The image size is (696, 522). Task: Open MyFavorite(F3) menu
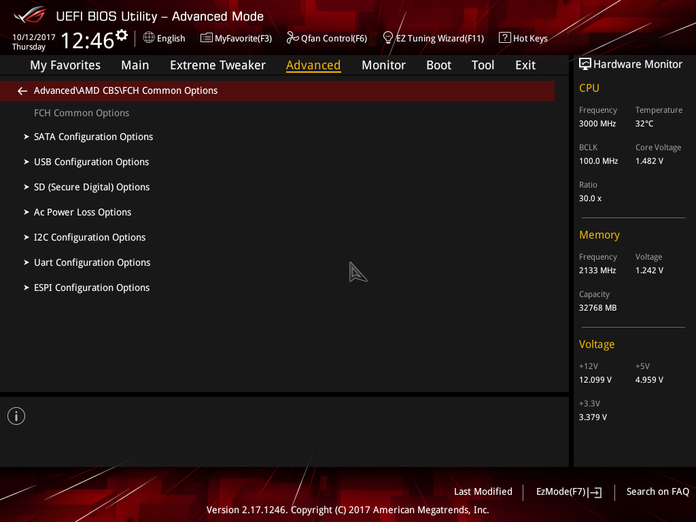[236, 38]
